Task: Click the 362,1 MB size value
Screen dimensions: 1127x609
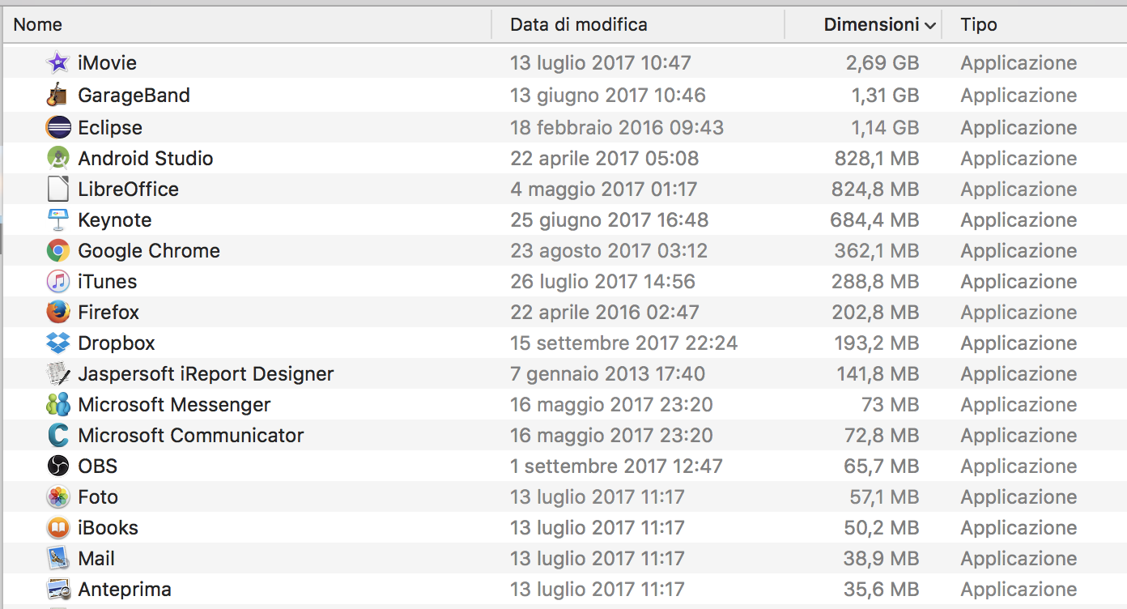Action: coord(877,250)
